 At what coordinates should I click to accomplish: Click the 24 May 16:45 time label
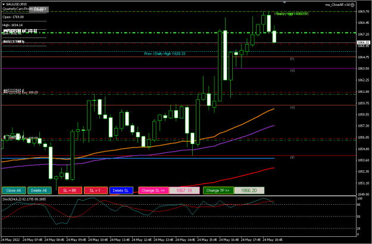(x=229, y=240)
